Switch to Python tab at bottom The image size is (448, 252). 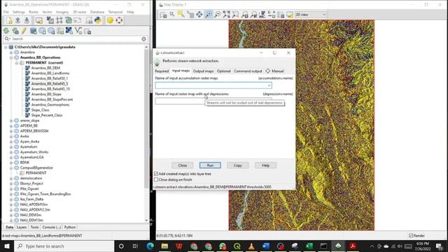tap(70, 227)
